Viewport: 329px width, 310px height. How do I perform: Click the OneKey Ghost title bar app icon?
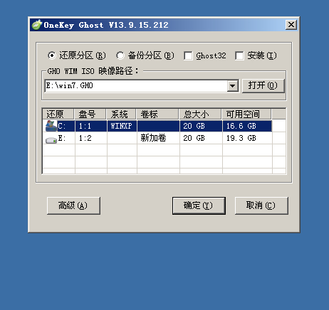point(37,25)
